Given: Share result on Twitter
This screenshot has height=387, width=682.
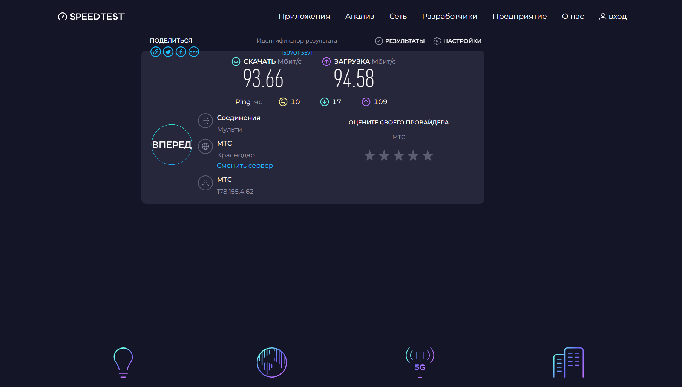Looking at the screenshot, I should point(168,52).
